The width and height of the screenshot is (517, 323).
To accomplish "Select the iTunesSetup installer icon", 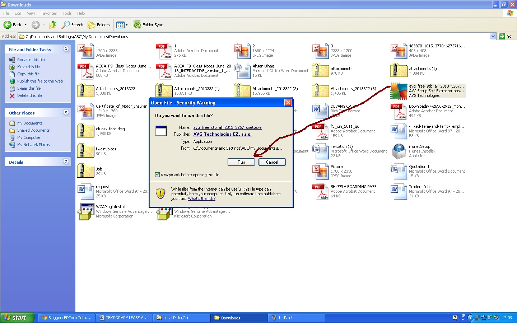I will point(399,151).
